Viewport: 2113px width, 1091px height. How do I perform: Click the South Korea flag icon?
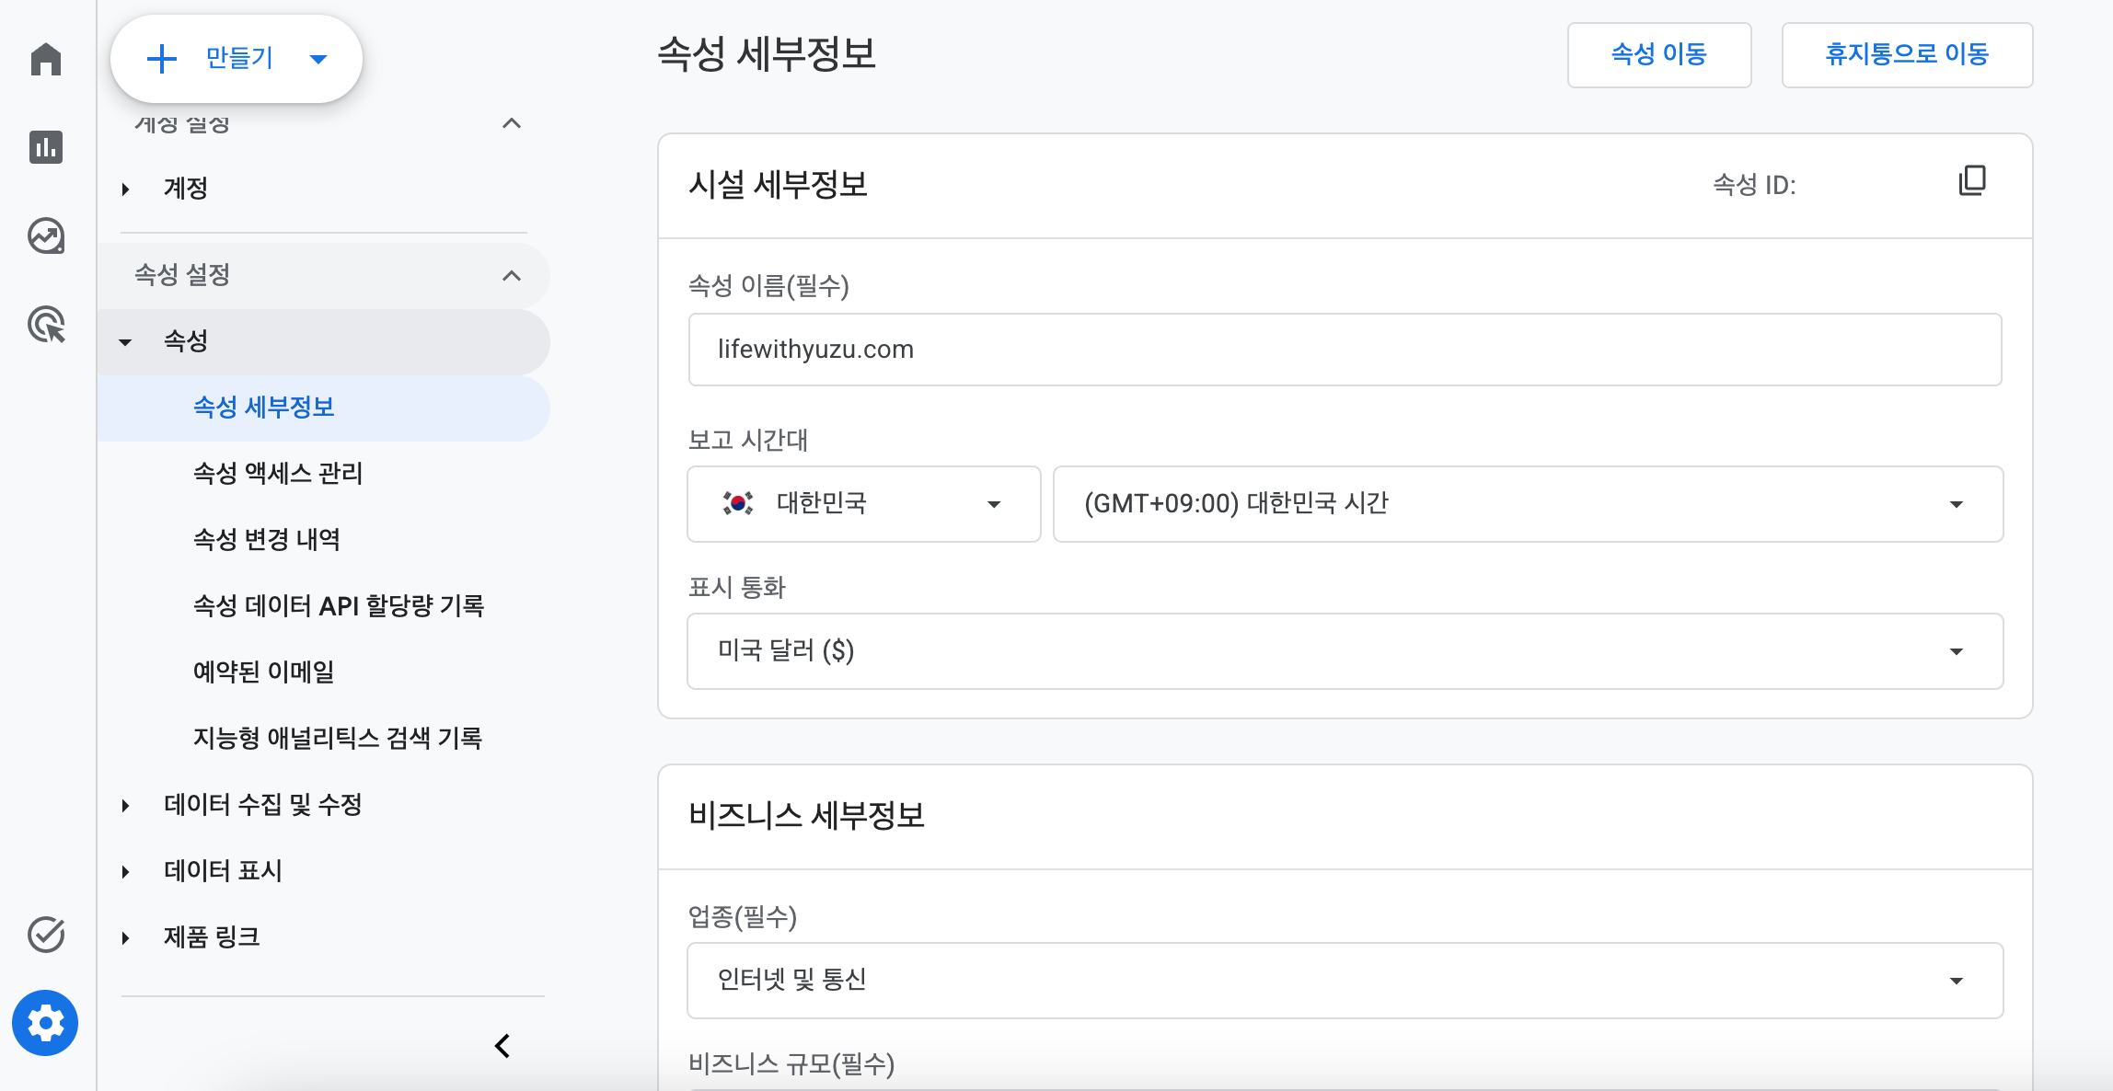point(738,503)
